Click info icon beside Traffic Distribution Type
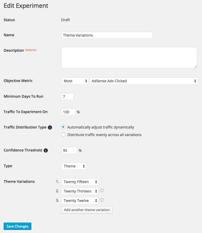202x233 pixels. [x=50, y=127]
